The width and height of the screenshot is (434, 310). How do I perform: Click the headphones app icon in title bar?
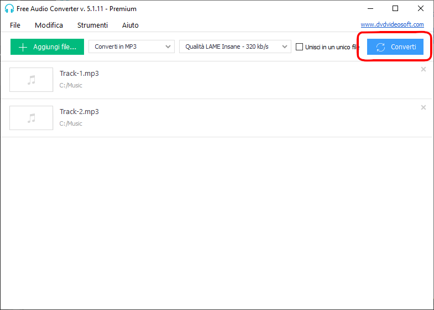point(9,9)
